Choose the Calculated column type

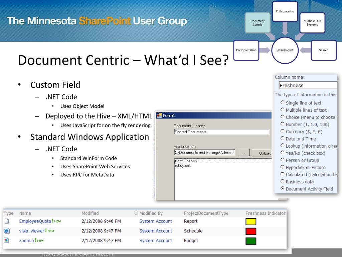point(283,174)
